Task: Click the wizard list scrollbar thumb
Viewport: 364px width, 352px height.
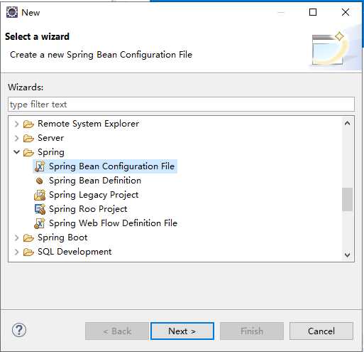Action: click(347, 199)
